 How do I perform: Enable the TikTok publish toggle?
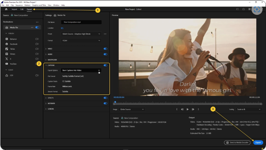(37, 49)
